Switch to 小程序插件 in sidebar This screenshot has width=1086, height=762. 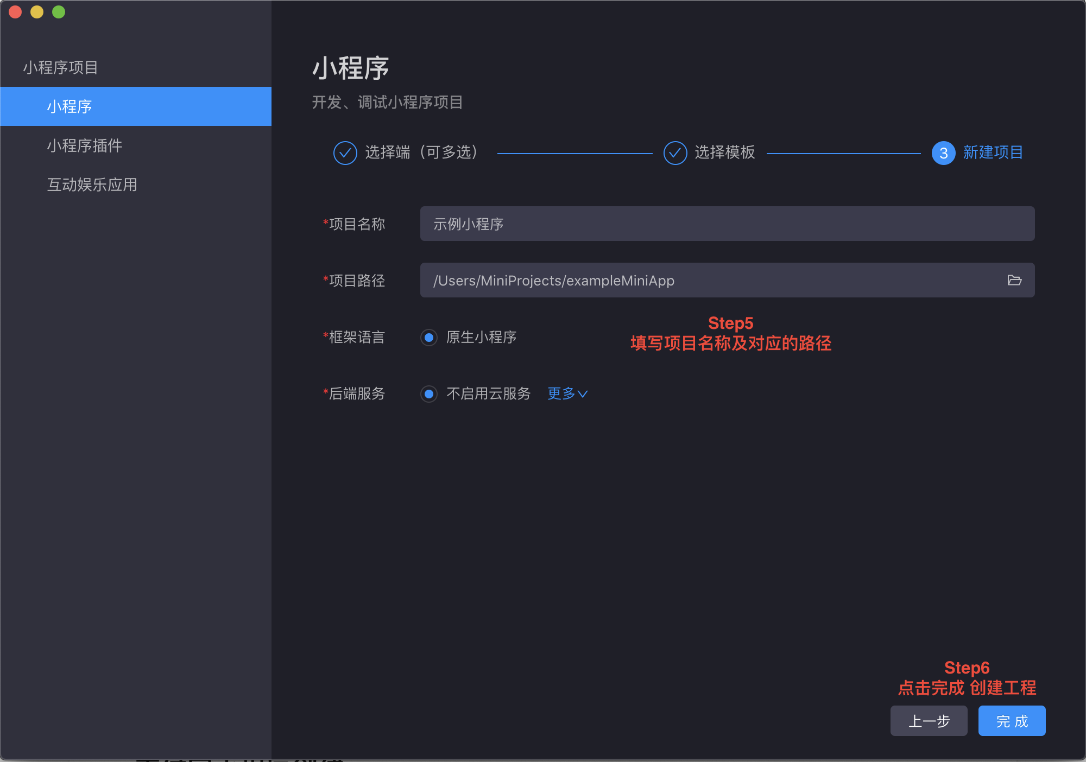(85, 145)
